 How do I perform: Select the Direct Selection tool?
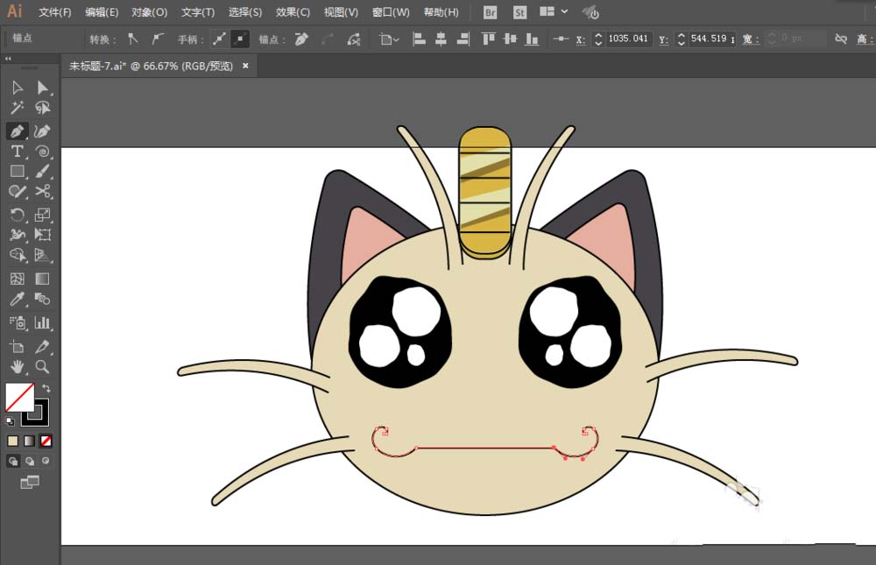pyautogui.click(x=42, y=88)
